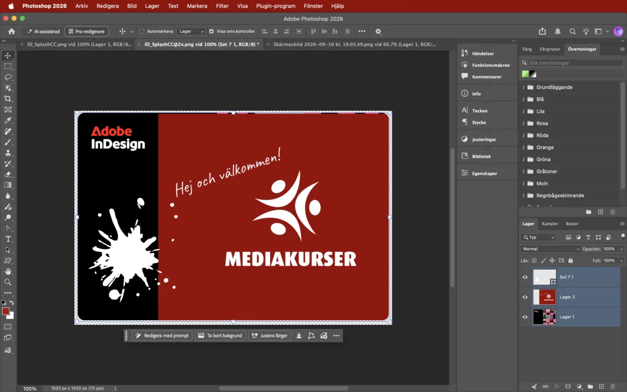Image resolution: width=627 pixels, height=392 pixels.
Task: Toggle the Automarkera checkbox
Action: click(x=142, y=31)
